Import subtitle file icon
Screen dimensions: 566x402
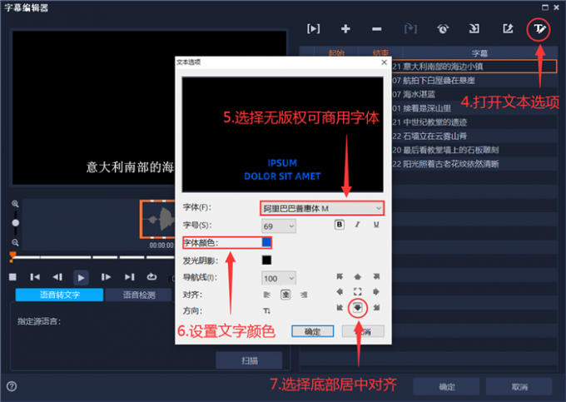[x=474, y=28]
